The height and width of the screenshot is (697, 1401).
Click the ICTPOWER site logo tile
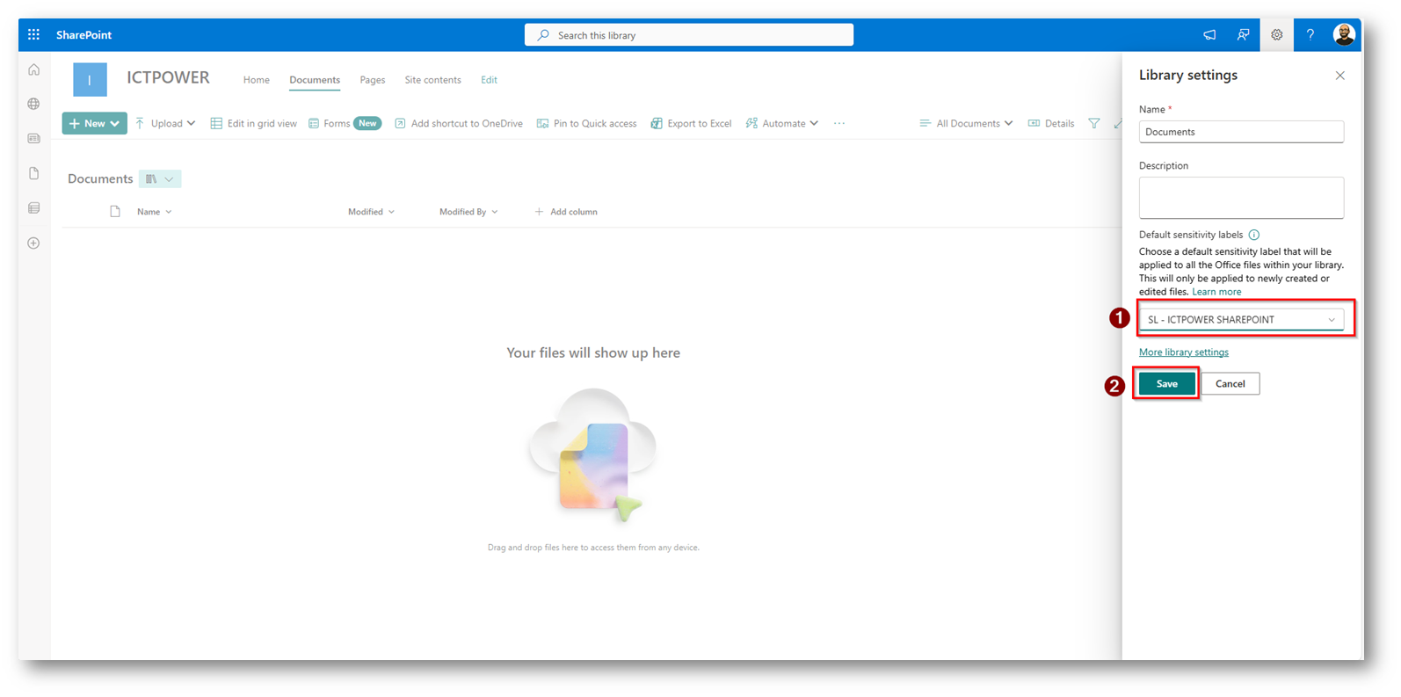(90, 80)
